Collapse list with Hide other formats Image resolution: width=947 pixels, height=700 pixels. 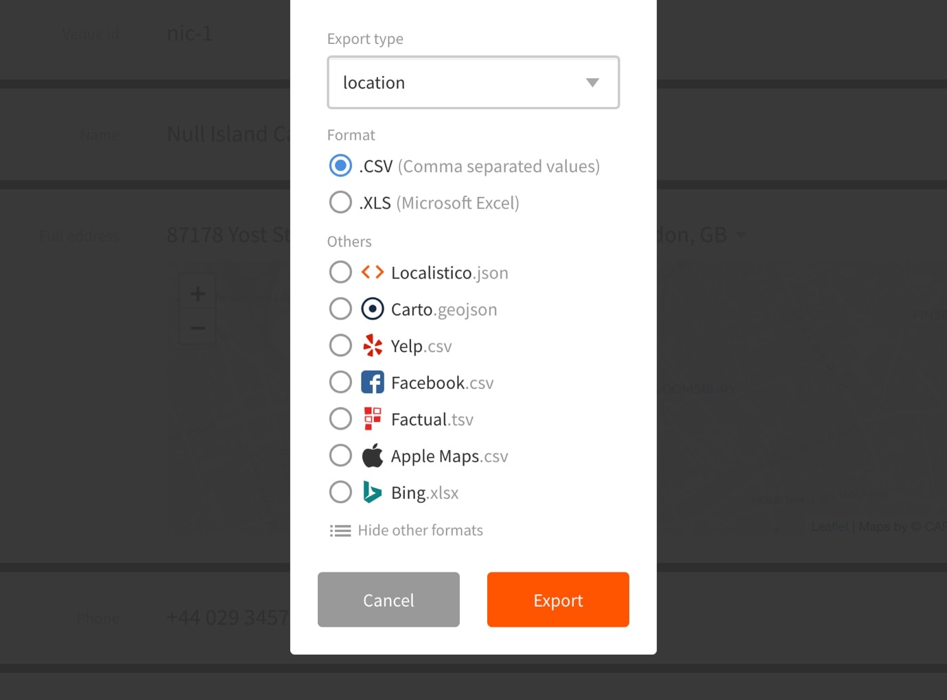[420, 530]
